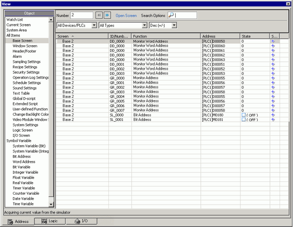Go to the next screen number

pyautogui.click(x=107, y=15)
